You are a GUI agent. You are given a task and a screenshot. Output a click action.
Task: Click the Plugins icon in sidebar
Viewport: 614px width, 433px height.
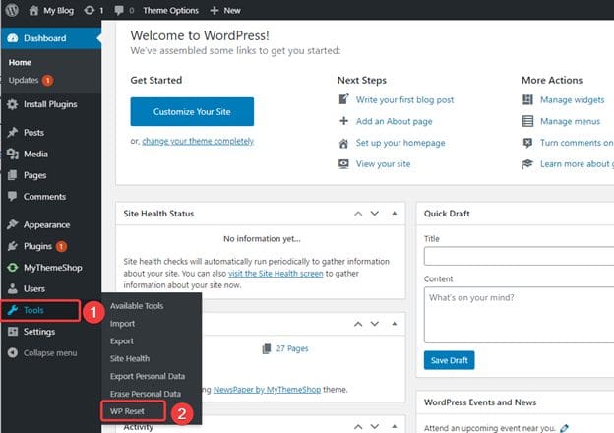[12, 246]
